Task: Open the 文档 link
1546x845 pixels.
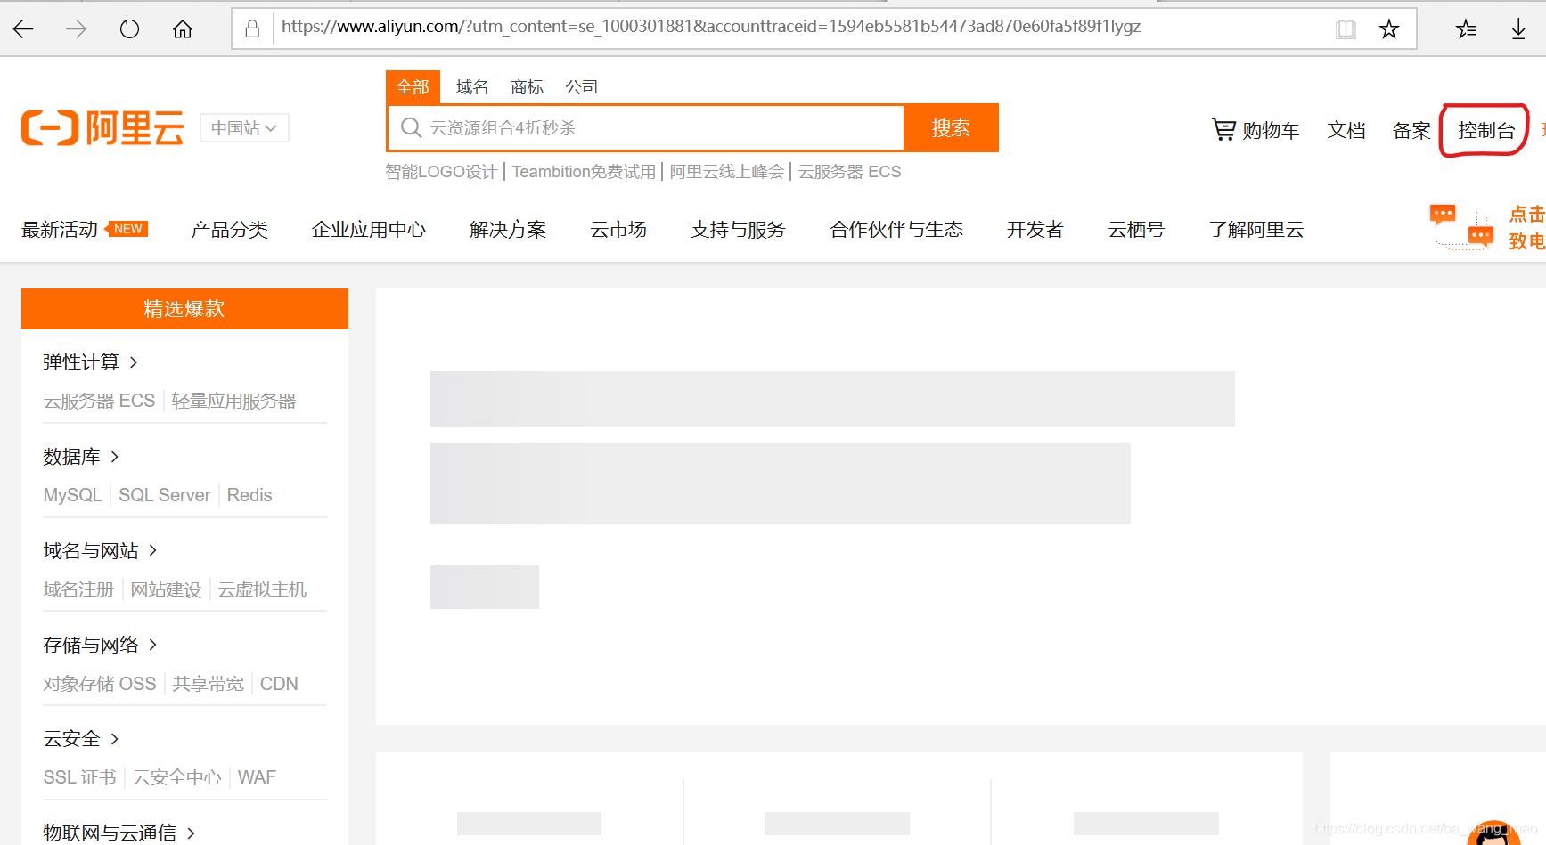Action: (1346, 131)
